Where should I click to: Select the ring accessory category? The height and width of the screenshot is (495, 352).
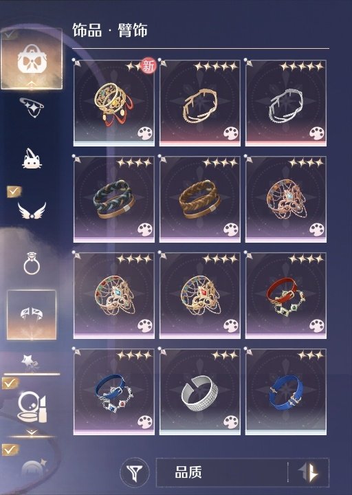(x=32, y=263)
